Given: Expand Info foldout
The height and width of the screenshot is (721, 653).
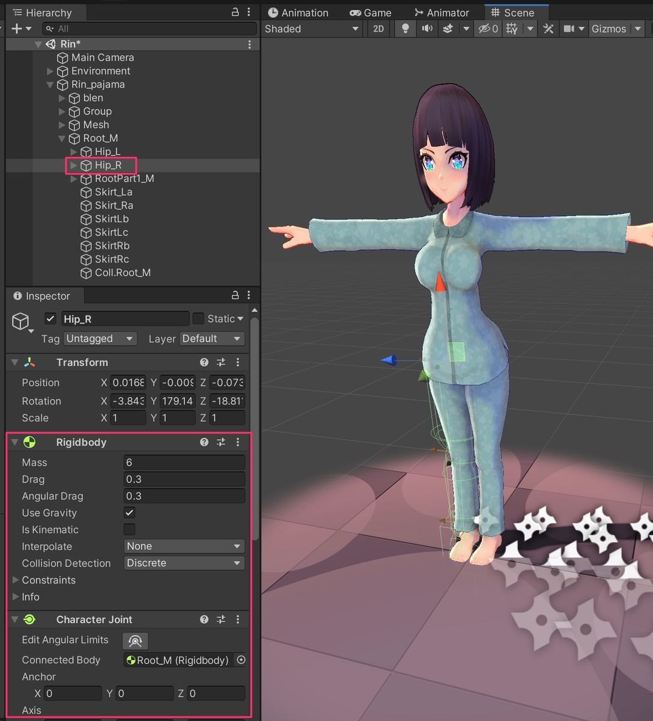Looking at the screenshot, I should [x=16, y=597].
